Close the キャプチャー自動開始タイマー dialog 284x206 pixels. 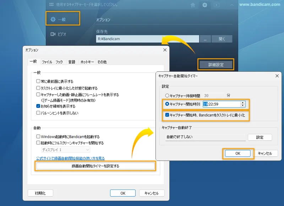[x=277, y=76]
